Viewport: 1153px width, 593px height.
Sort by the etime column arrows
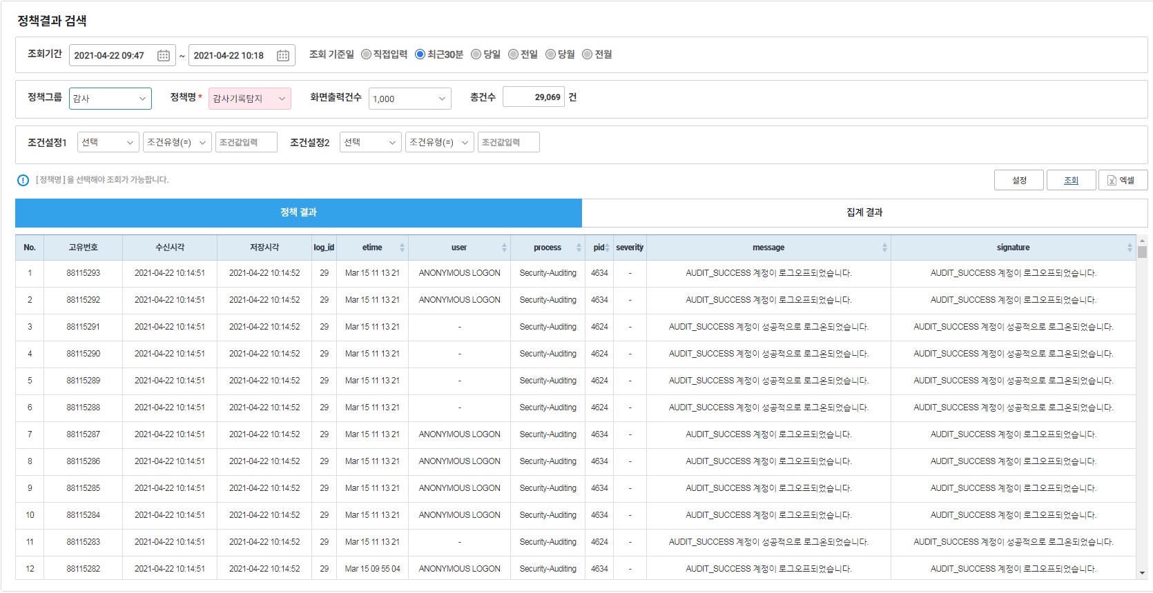coord(402,248)
